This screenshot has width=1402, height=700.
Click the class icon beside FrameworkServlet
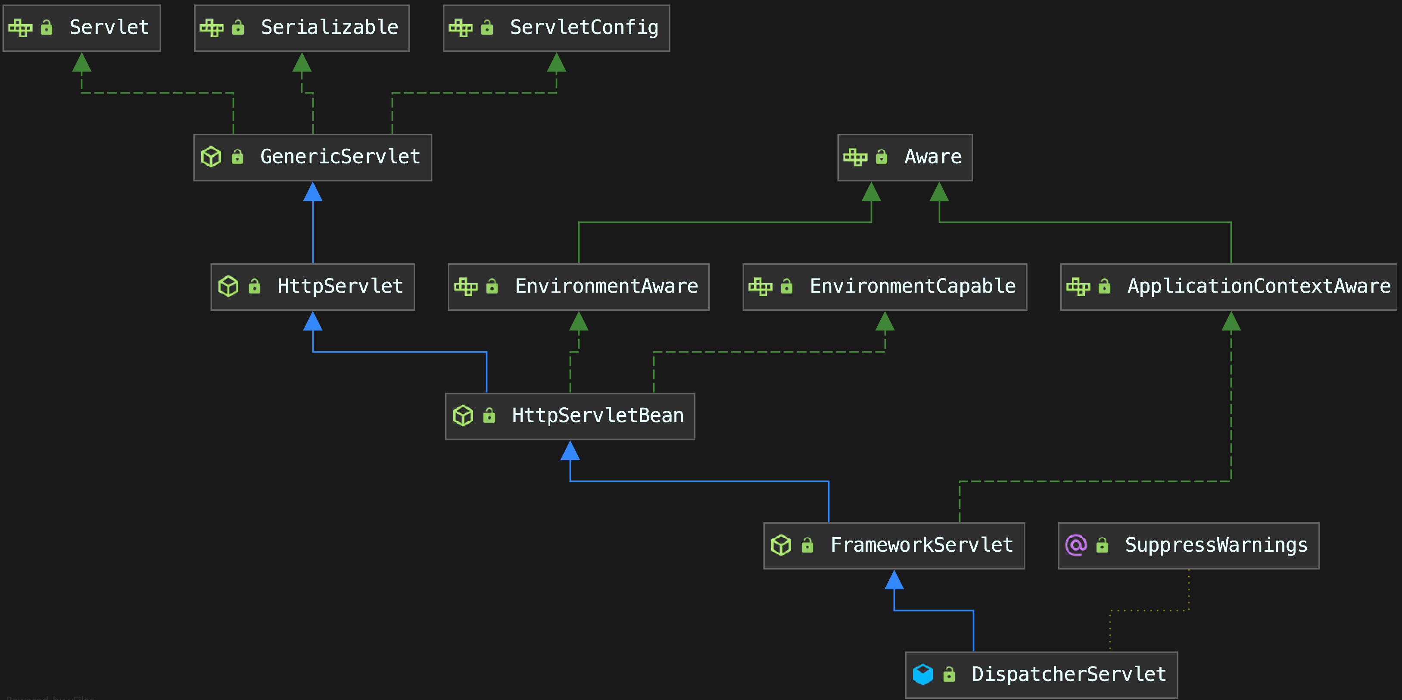(x=781, y=545)
